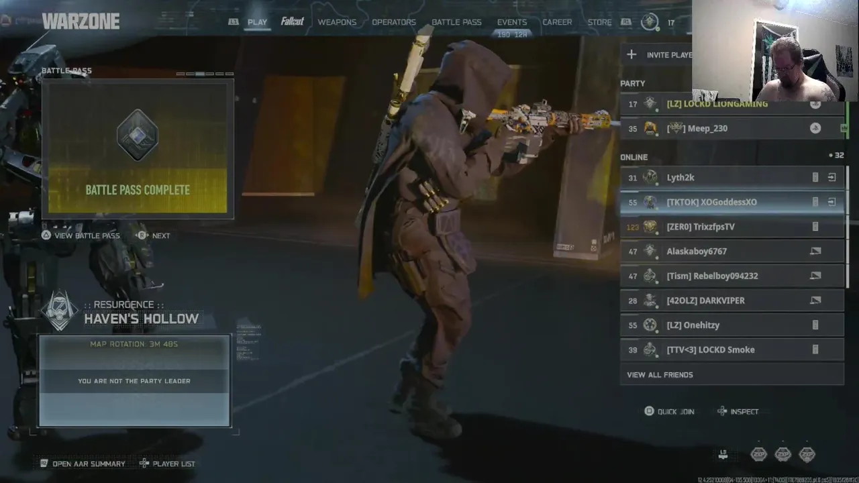
Task: Click XOGoddessXO's rank emblem
Action: click(x=650, y=202)
